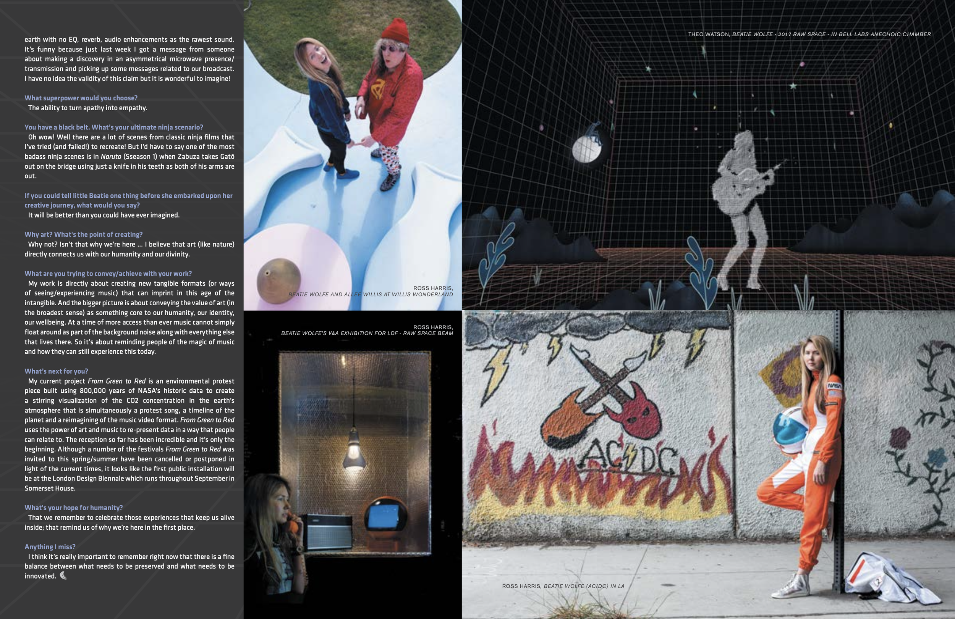Click the Theo Watson Raw Space caption

[x=809, y=34]
